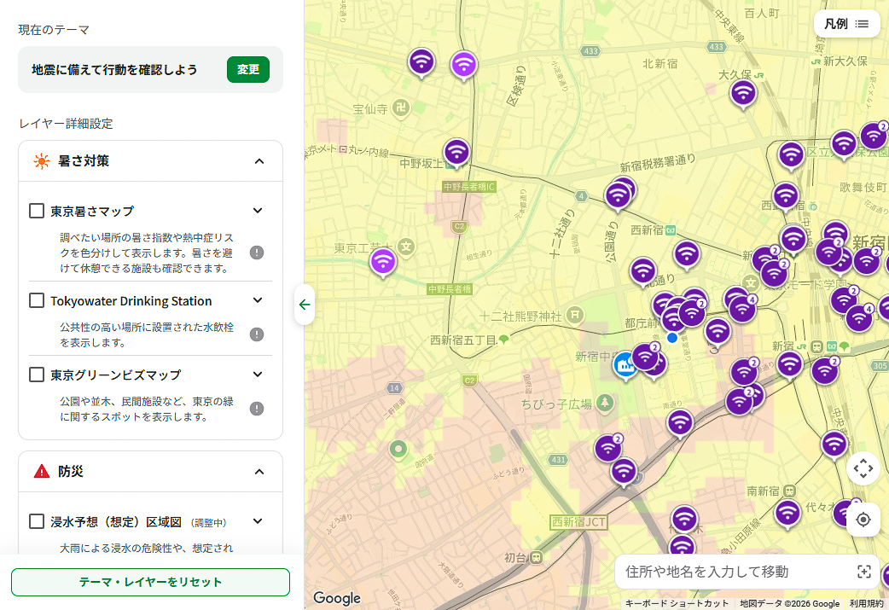Click 十二社熊野神社 shrine map icon

575,315
